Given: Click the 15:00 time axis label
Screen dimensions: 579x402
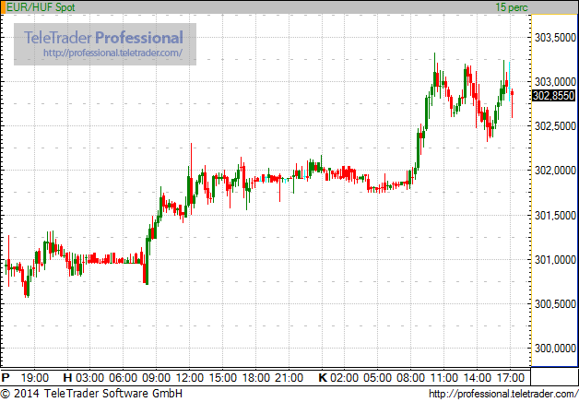Looking at the screenshot, I should click(223, 378).
